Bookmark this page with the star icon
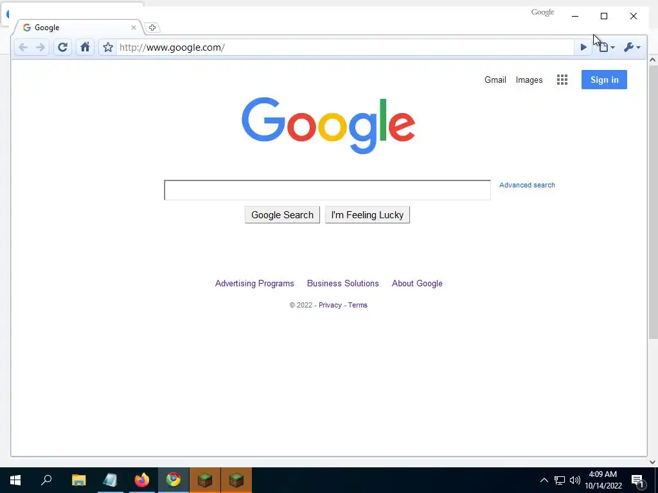The width and height of the screenshot is (658, 493). pos(108,48)
